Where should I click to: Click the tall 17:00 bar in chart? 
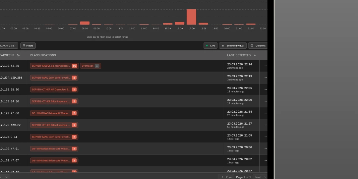[191, 17]
